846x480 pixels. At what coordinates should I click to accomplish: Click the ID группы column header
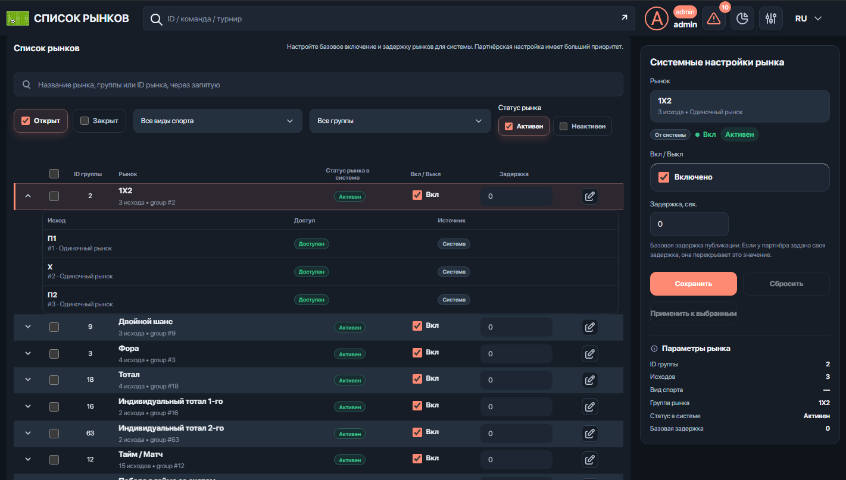point(88,174)
